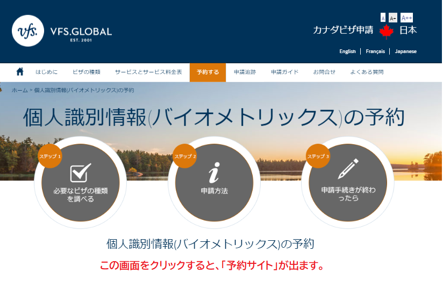Click the バイオメトリックス breadcrumb text
443x281 pixels.
(84, 90)
